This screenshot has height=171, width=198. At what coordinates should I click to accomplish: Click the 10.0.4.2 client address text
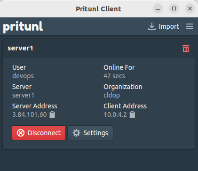115,114
